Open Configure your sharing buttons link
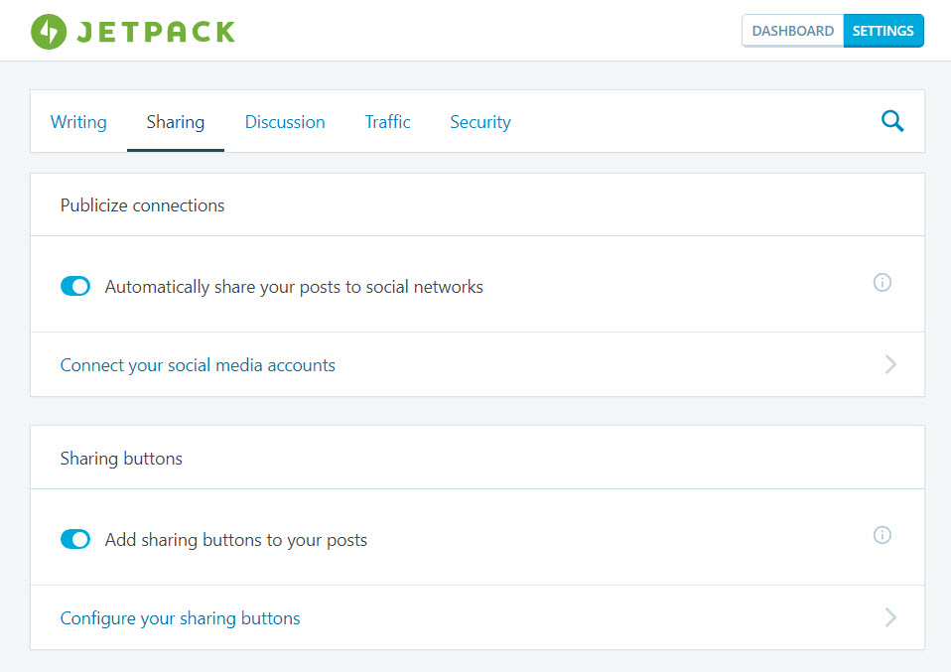951x672 pixels. click(180, 618)
